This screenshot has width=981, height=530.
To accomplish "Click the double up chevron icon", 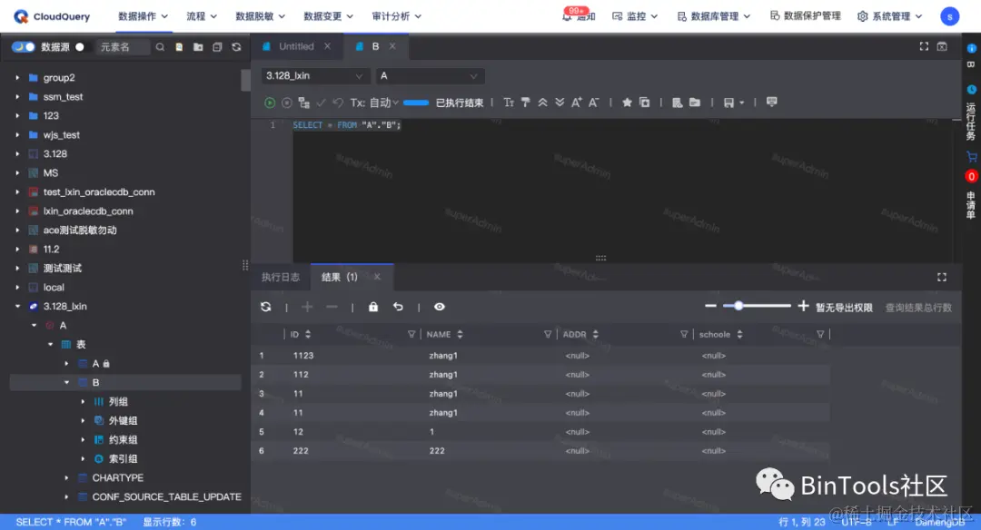I will pyautogui.click(x=542, y=103).
